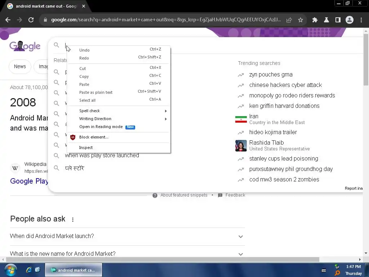This screenshot has height=277, width=369.
Task: Click the Iran flag thumbnail
Action: tap(241, 119)
